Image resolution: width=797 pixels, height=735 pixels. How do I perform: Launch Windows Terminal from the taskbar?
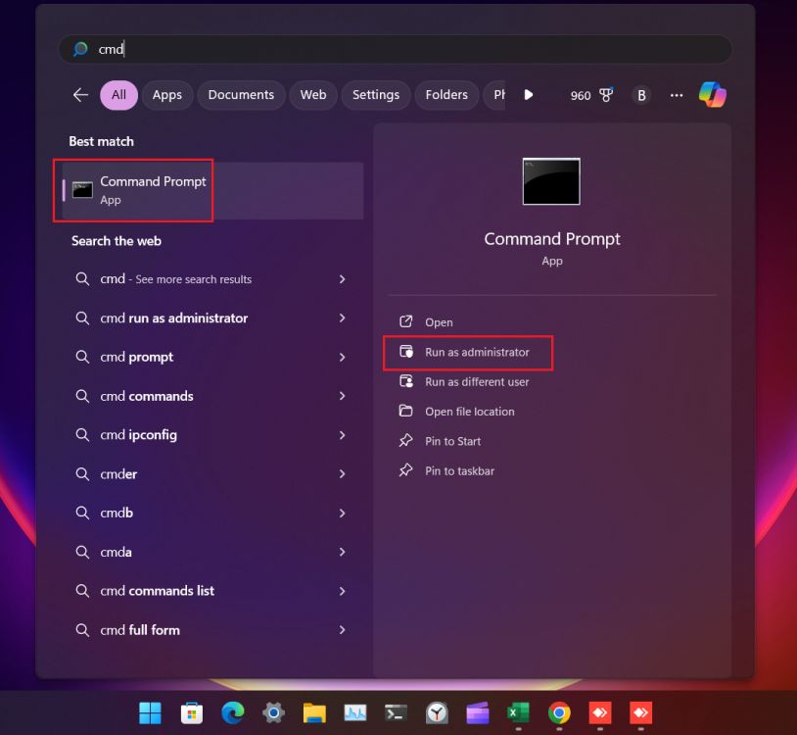(396, 712)
